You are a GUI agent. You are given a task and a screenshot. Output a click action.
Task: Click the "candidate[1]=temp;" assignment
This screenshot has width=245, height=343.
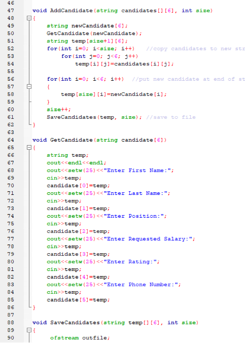tap(78, 208)
